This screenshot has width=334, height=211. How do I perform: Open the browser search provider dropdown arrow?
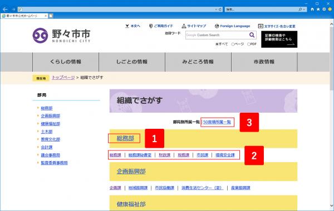pyautogui.click(x=304, y=9)
